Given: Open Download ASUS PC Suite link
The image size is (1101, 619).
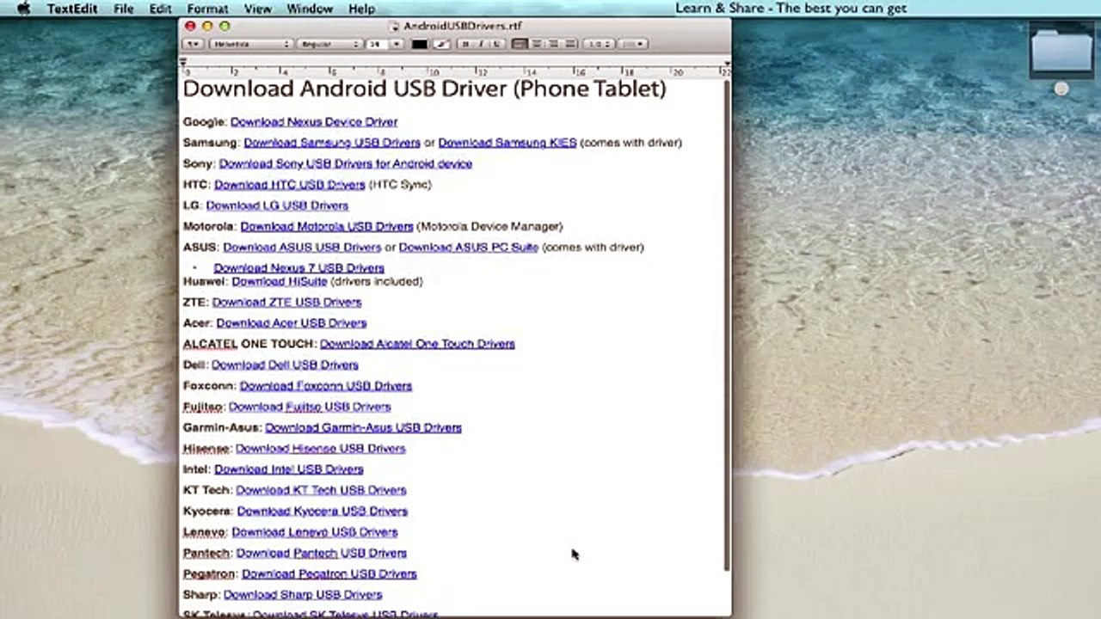Looking at the screenshot, I should click(x=468, y=247).
